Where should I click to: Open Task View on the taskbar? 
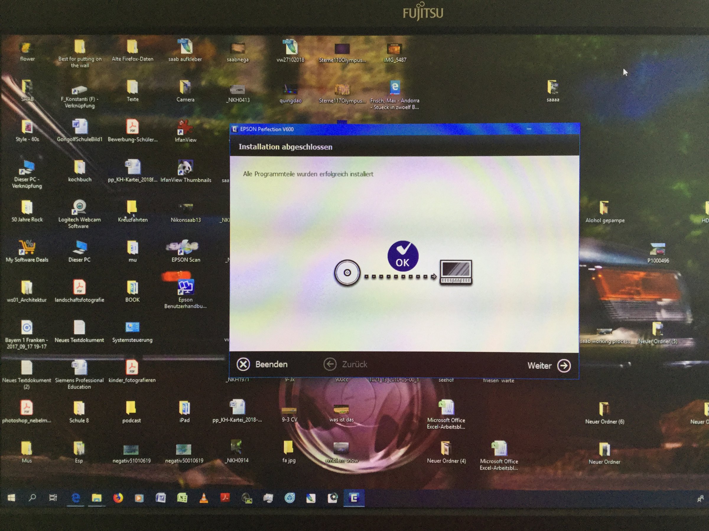pos(53,498)
